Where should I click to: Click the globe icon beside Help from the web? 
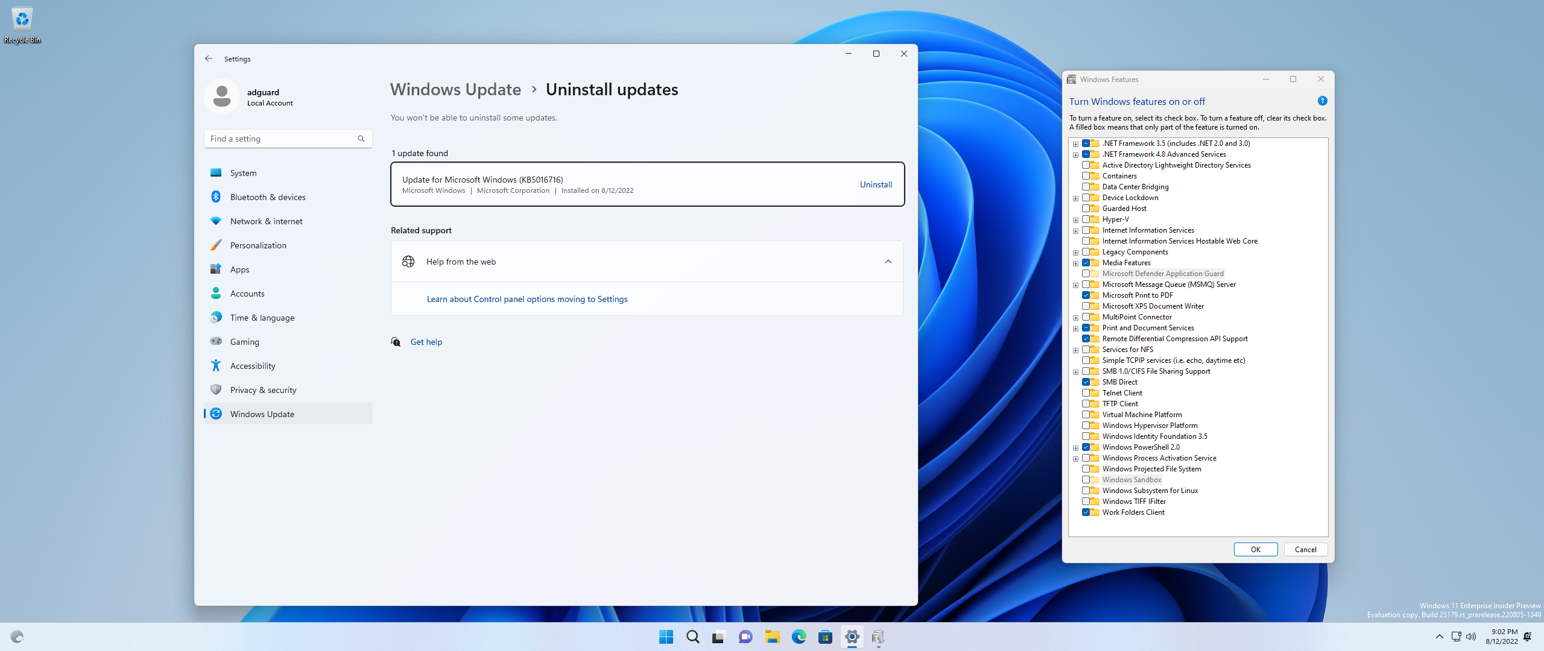(x=408, y=262)
